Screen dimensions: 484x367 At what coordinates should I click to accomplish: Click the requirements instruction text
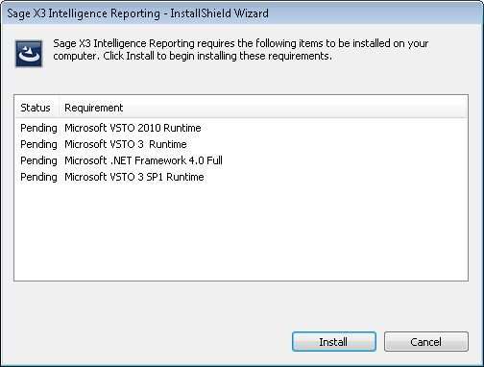click(x=241, y=50)
